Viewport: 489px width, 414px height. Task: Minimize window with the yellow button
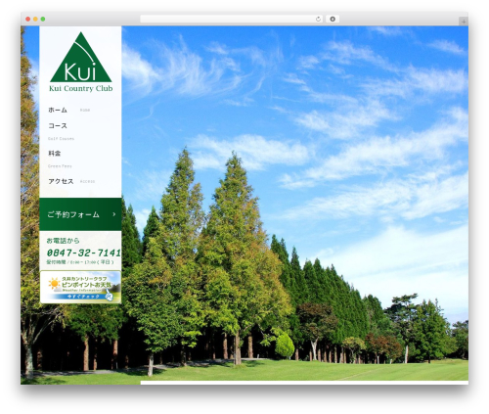click(35, 19)
